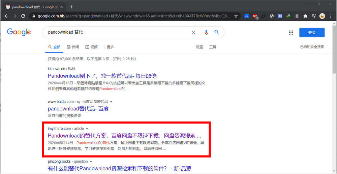Open the black scanner-like extension icon
This screenshot has width=337, height=174.
click(263, 16)
